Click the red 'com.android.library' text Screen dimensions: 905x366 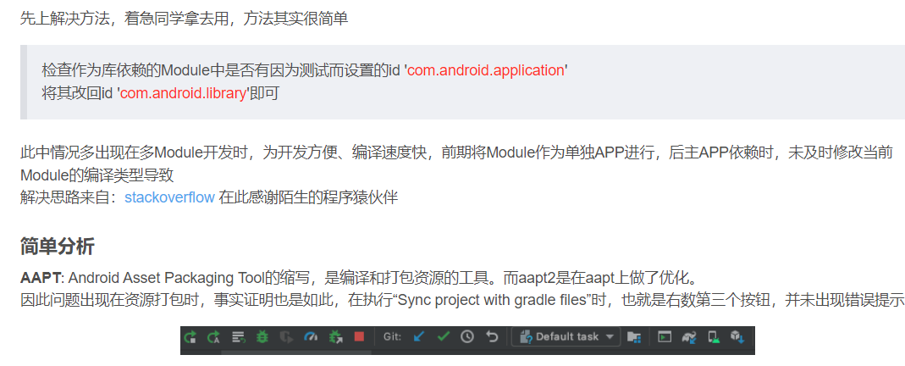pos(184,93)
